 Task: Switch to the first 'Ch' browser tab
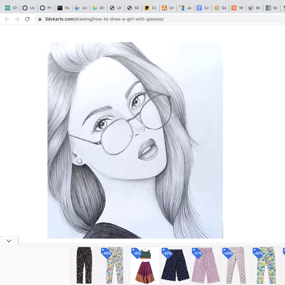coord(11,8)
